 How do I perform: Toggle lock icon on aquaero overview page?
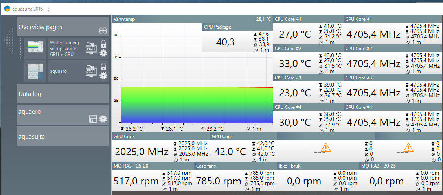point(103,67)
